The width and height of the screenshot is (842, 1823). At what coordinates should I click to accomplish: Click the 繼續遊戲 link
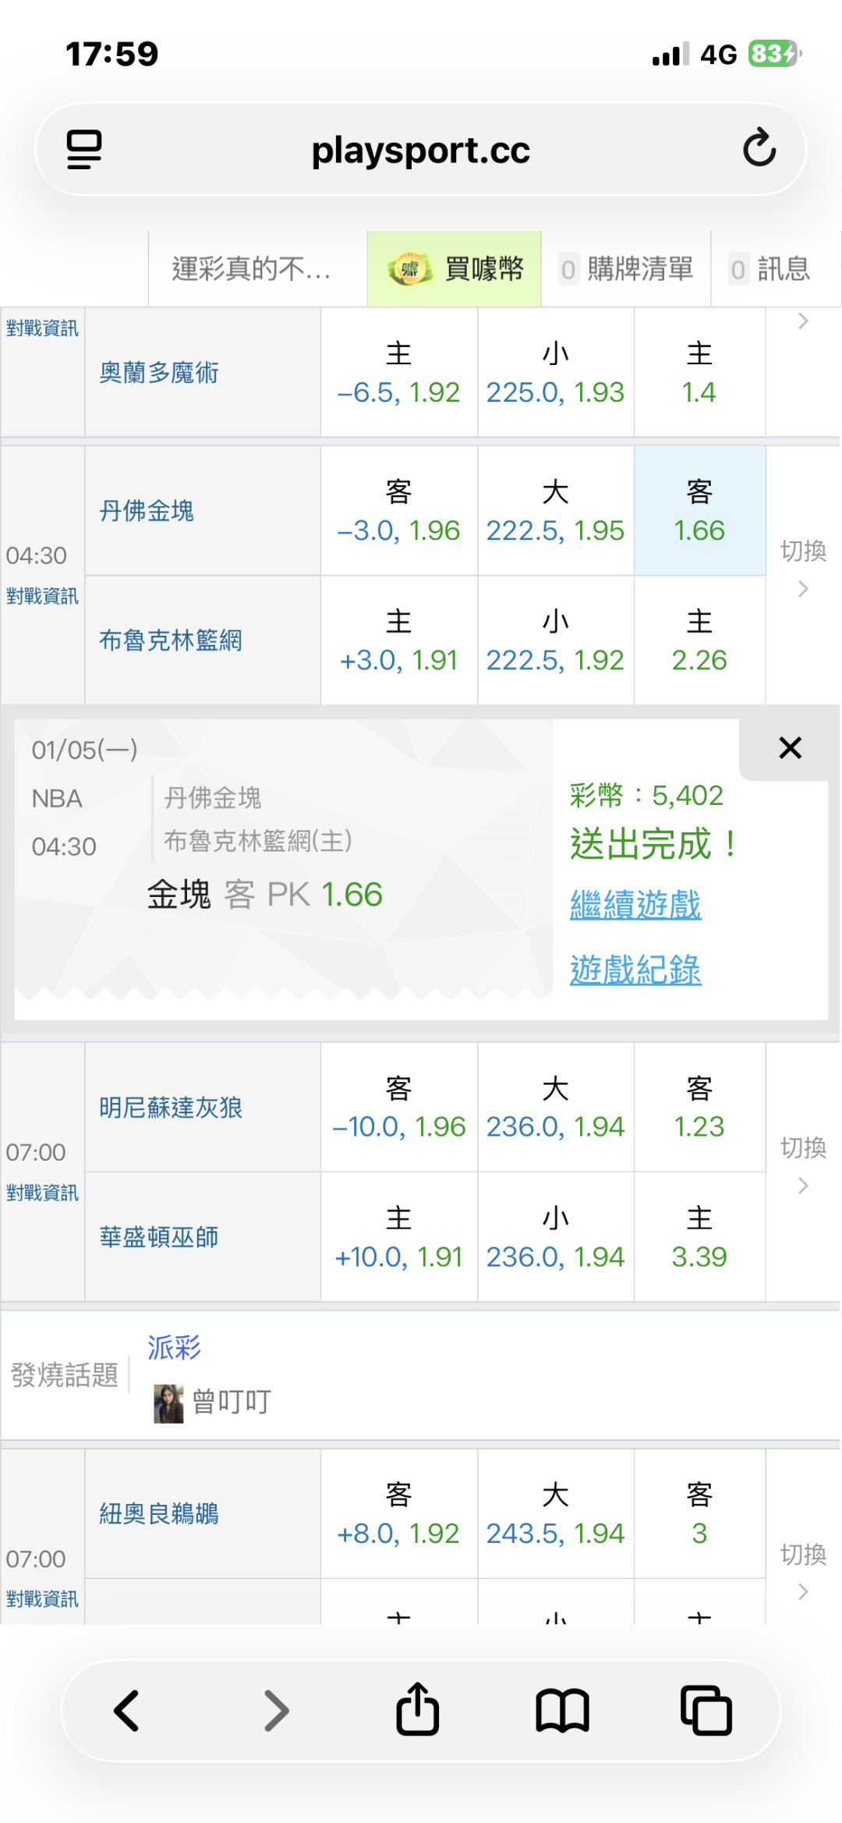point(635,905)
